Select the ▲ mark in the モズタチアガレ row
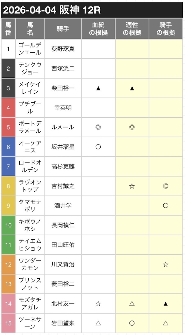Image resolution: width=185 pixels, height=335 pixels. click(166, 303)
